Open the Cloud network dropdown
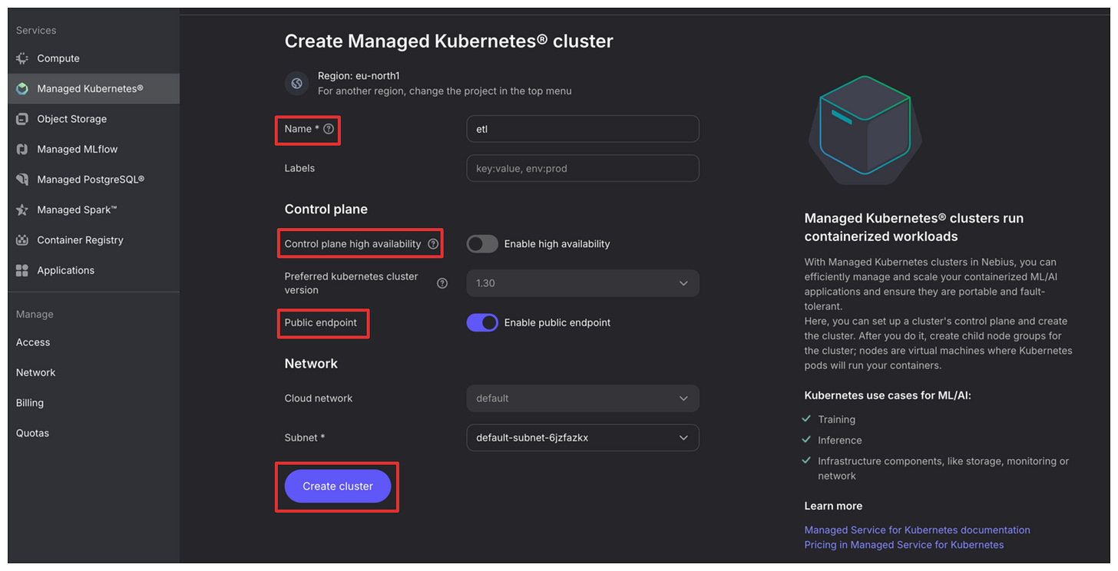The image size is (1118, 571). click(583, 398)
